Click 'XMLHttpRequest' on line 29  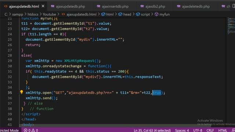79,61
